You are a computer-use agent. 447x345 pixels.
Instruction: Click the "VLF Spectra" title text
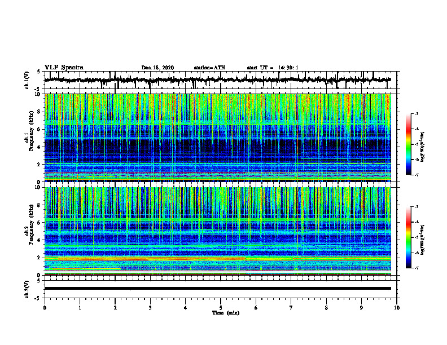click(64, 68)
